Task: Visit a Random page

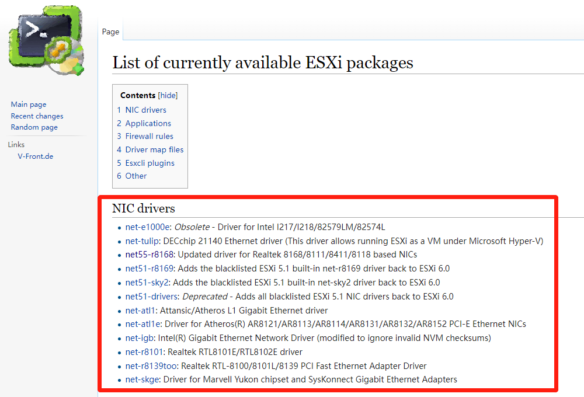Action: tap(34, 127)
